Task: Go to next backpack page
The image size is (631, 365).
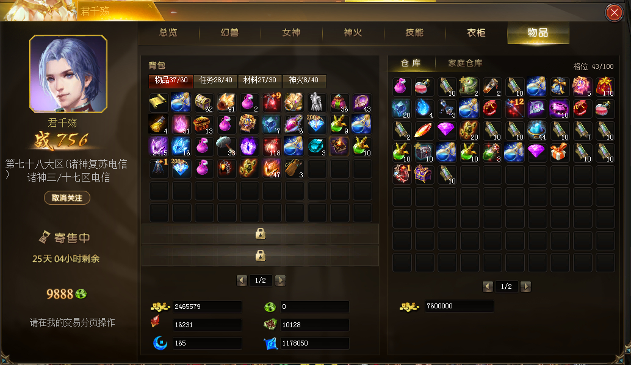Action: (x=281, y=280)
